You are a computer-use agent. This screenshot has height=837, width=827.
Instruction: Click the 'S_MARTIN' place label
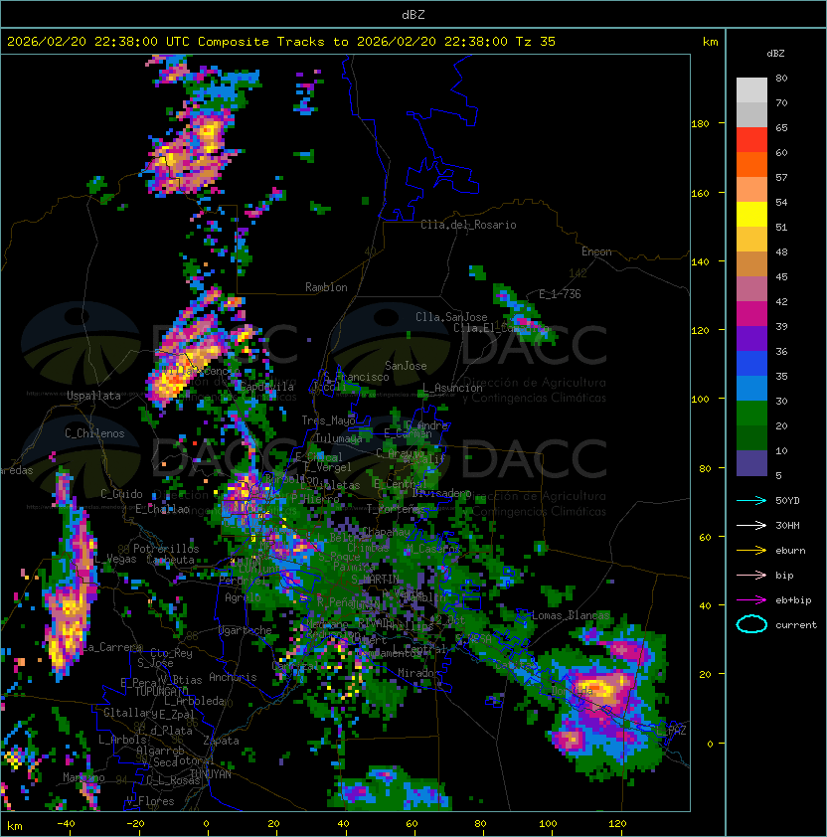click(376, 580)
